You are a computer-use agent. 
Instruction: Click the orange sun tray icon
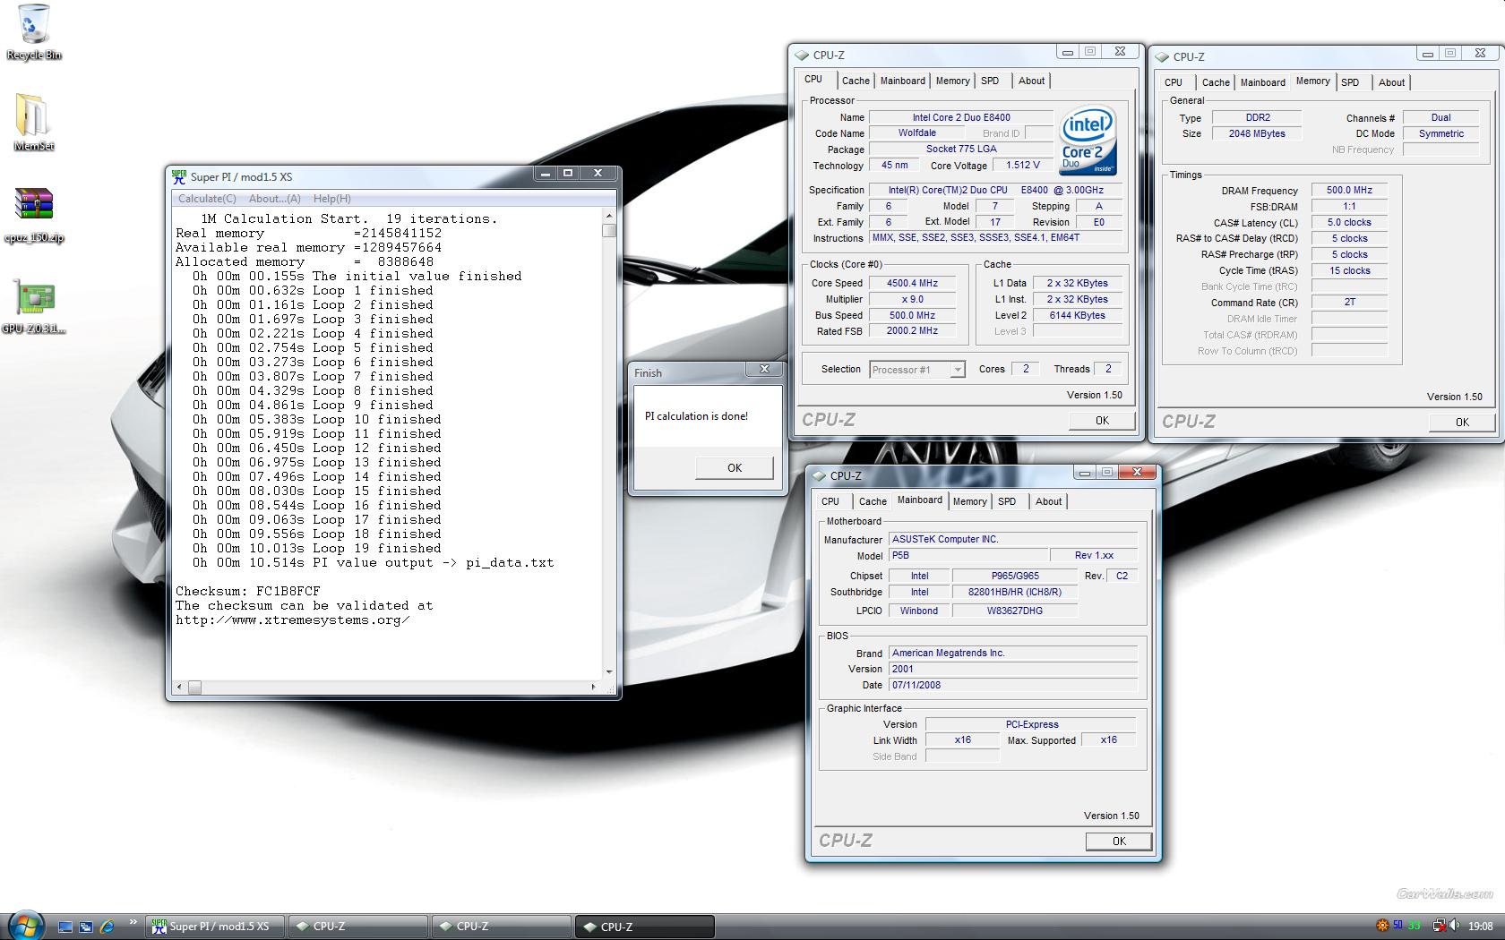pyautogui.click(x=1382, y=926)
